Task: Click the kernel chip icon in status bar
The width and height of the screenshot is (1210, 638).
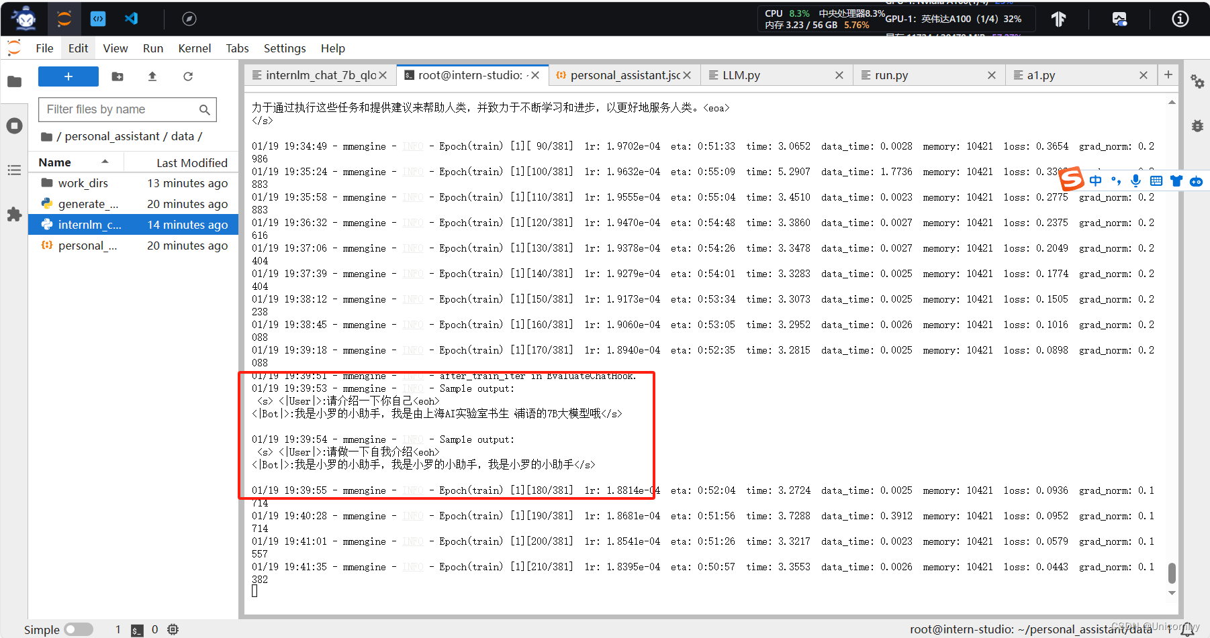Action: [x=173, y=629]
